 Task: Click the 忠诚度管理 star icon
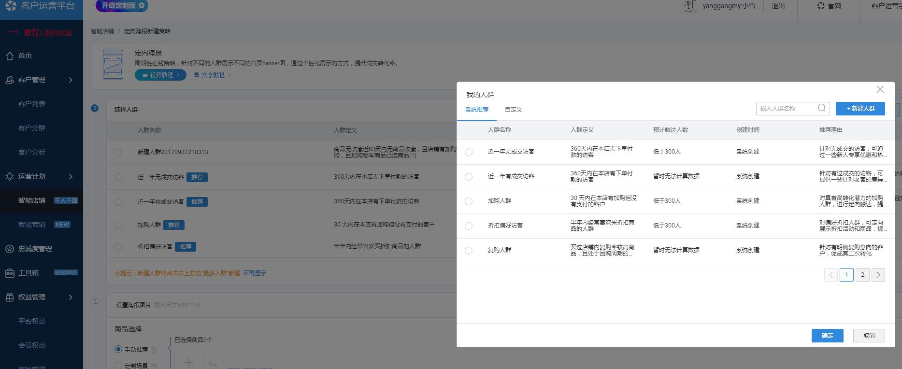[10, 249]
